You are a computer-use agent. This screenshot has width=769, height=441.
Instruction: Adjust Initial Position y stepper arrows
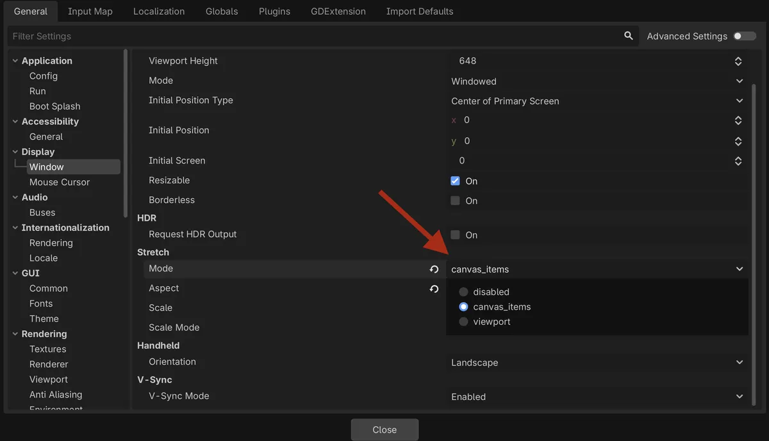click(738, 141)
